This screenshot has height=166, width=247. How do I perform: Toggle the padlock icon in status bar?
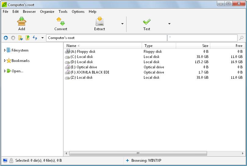tap(11, 161)
